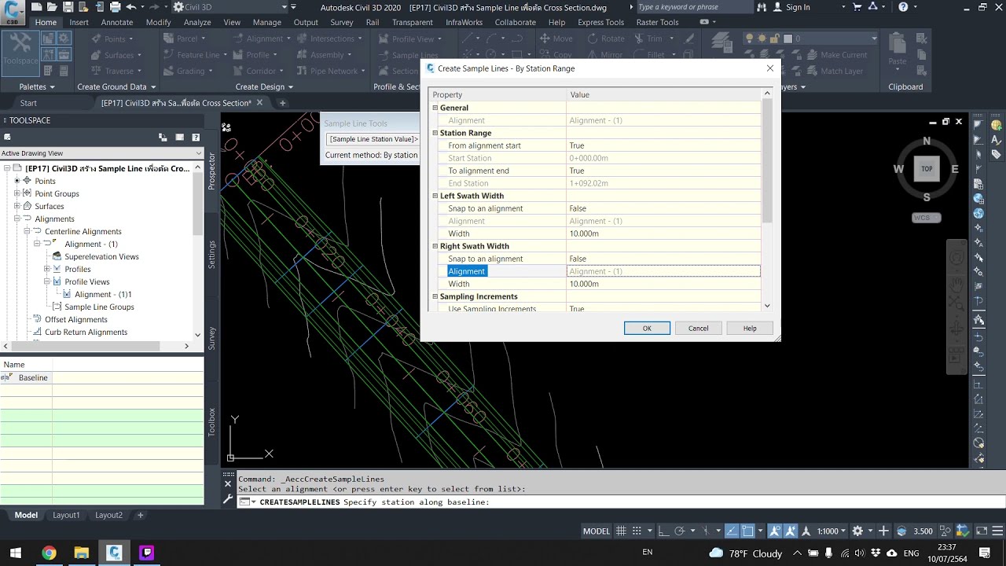Click the dialog's vertical scrollbar
This screenshot has width=1006, height=566.
[x=767, y=161]
